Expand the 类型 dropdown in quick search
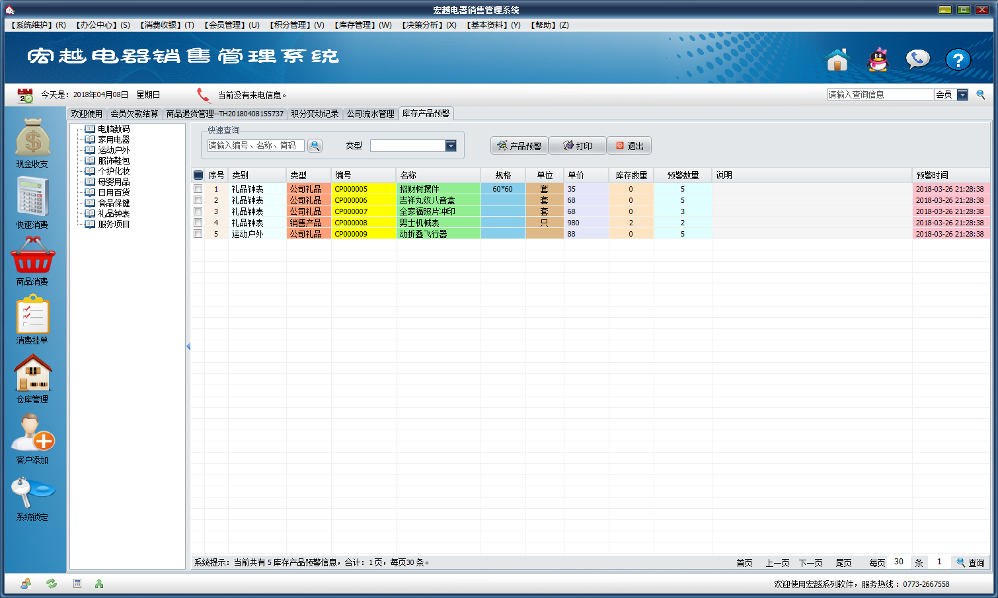 click(451, 146)
